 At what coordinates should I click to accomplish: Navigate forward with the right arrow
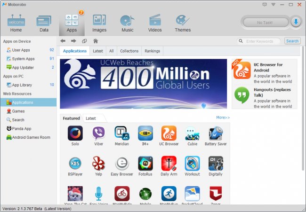[73, 41]
